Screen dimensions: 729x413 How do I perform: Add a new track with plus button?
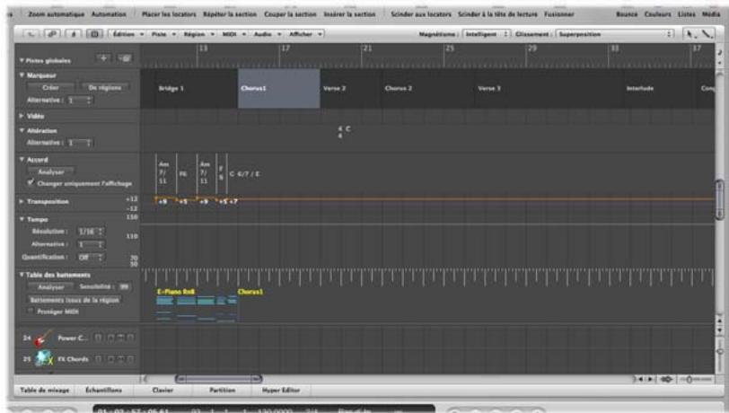103,58
